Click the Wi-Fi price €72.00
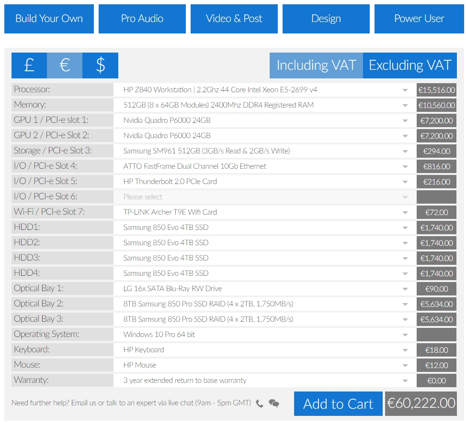The width and height of the screenshot is (466, 424). coord(436,212)
